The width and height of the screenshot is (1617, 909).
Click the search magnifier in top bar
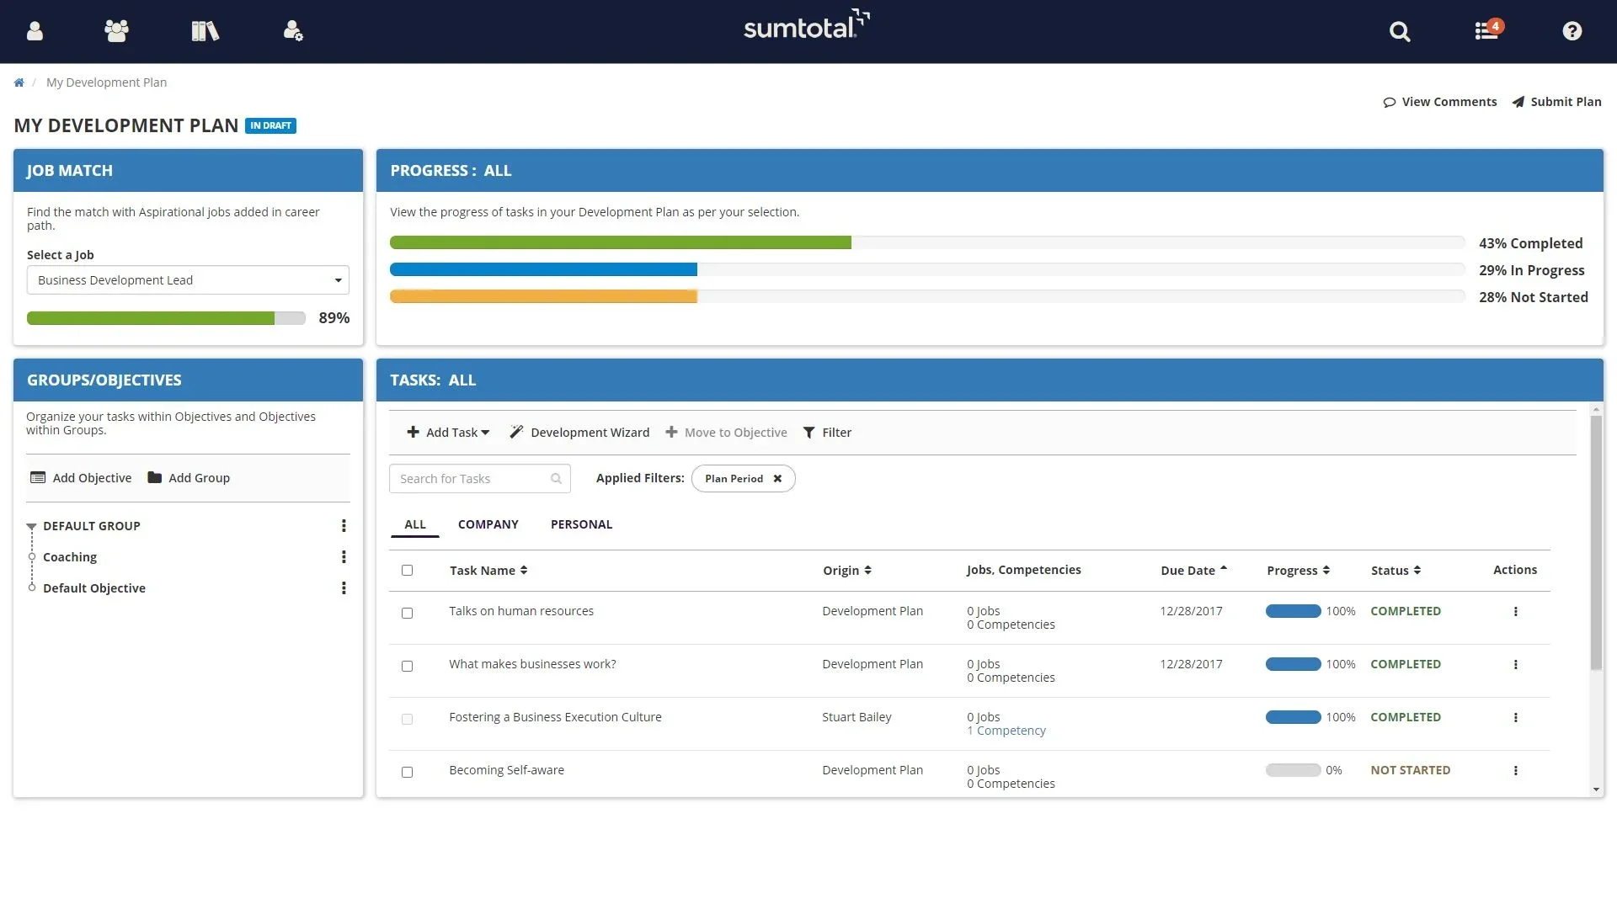point(1399,32)
